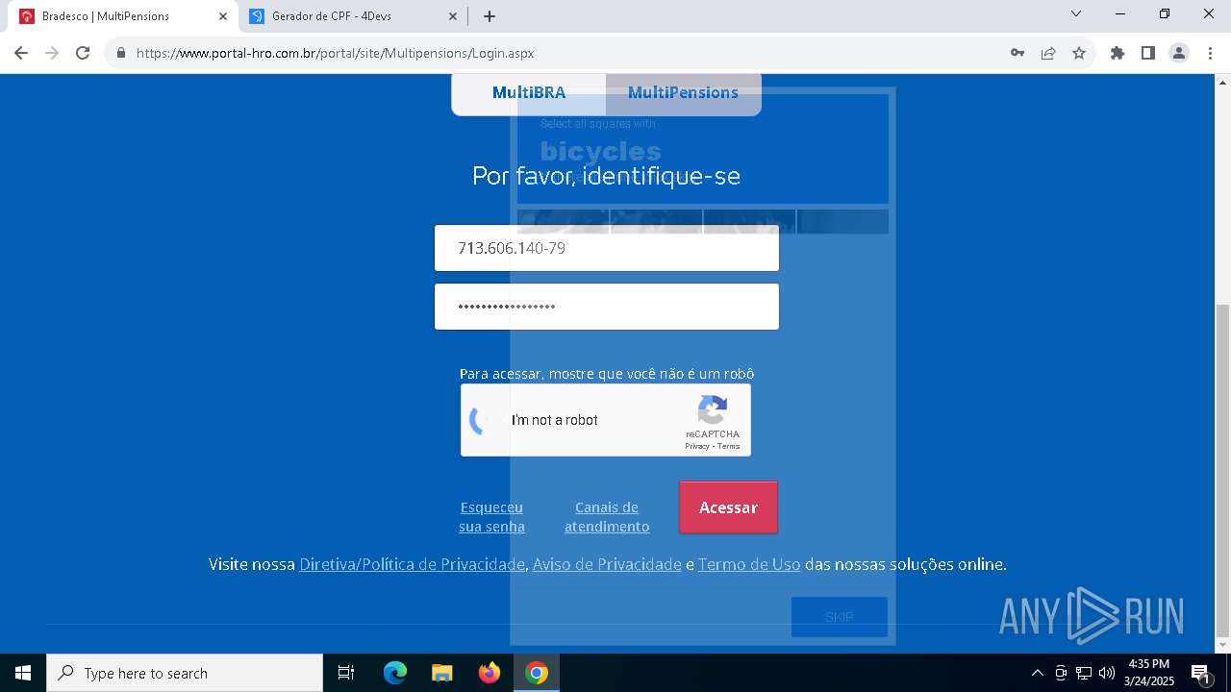Open the Termo de Uso link
This screenshot has width=1231, height=692.
pos(749,564)
